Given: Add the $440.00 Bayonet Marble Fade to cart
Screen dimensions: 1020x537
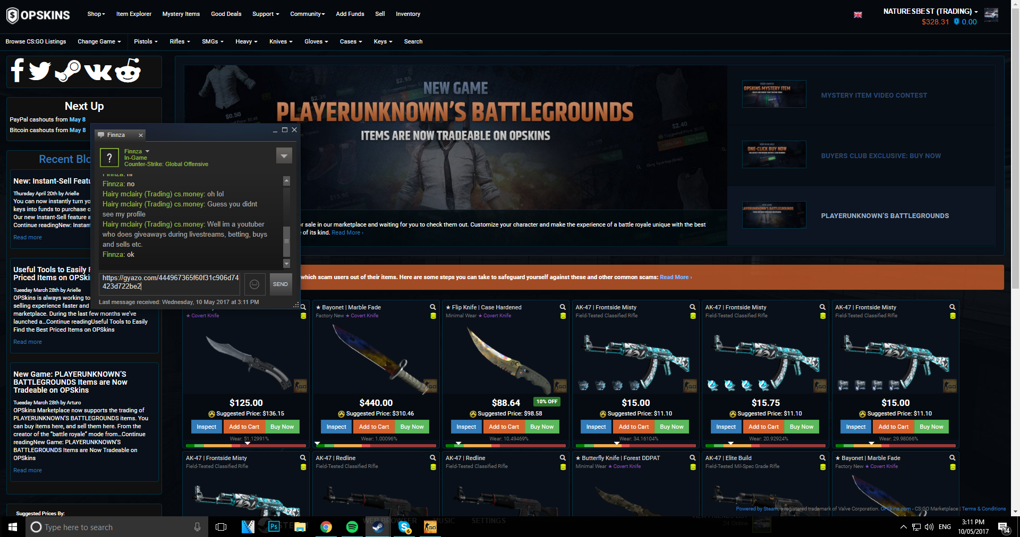Looking at the screenshot, I should click(x=374, y=427).
